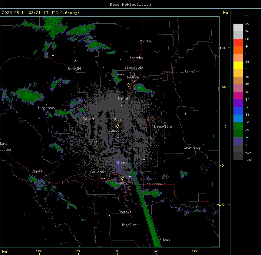Click the Sylvan label
The width and height of the screenshot is (261, 255).
[x=118, y=74]
